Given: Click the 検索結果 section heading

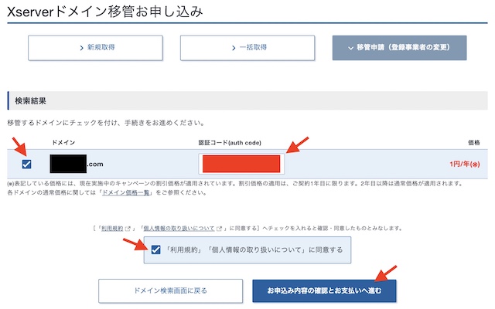Looking at the screenshot, I should (31, 101).
